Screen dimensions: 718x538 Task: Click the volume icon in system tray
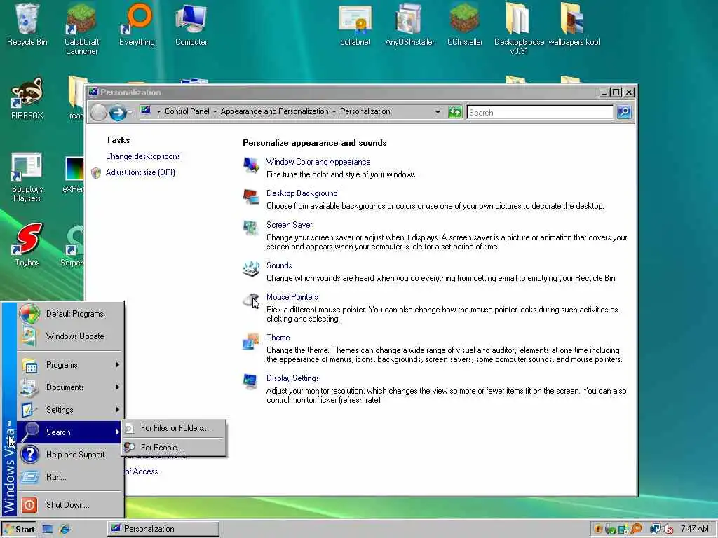pyautogui.click(x=668, y=529)
